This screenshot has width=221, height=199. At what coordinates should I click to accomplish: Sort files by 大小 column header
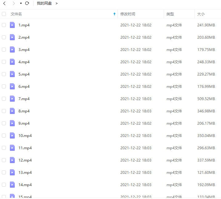(x=201, y=14)
